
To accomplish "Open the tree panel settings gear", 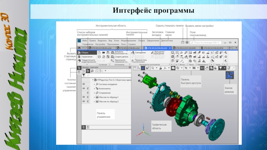I will click(x=129, y=67).
